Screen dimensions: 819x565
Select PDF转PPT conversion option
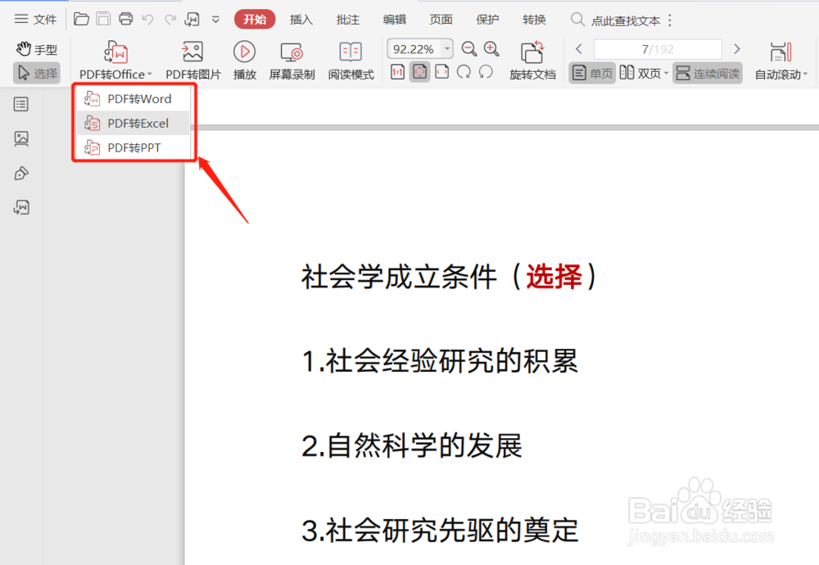(x=133, y=147)
